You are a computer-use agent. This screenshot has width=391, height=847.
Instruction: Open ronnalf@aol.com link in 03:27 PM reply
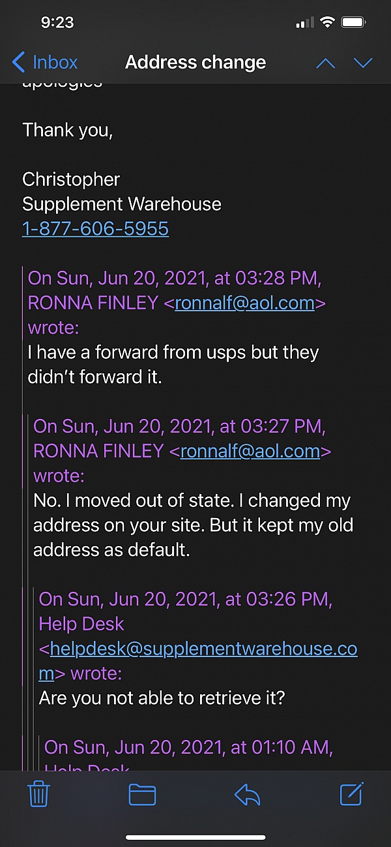click(250, 451)
